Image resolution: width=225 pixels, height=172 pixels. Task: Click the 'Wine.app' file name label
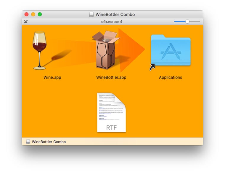point(52,77)
